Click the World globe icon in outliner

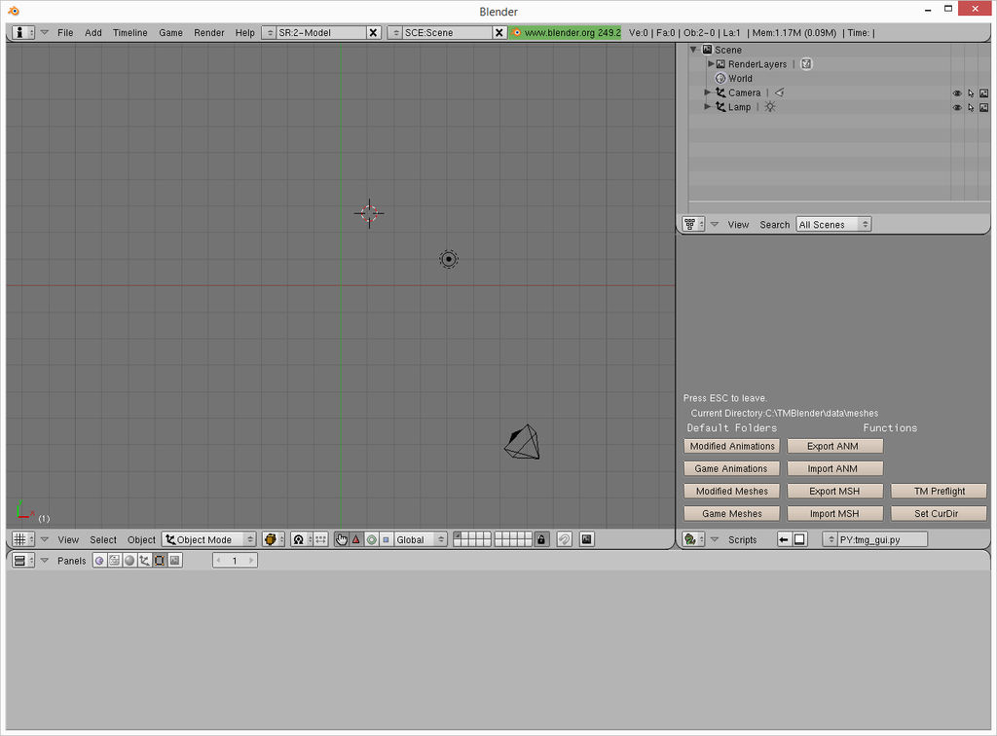click(720, 78)
